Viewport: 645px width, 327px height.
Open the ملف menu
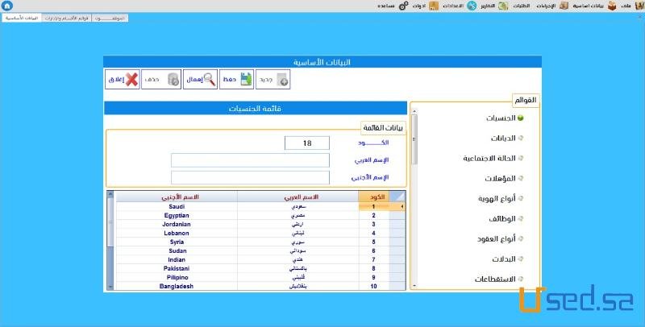626,6
